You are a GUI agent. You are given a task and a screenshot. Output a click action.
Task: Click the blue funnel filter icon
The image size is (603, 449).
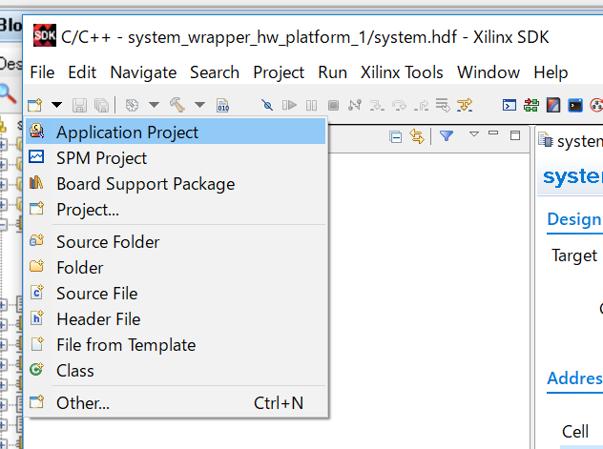coord(447,135)
